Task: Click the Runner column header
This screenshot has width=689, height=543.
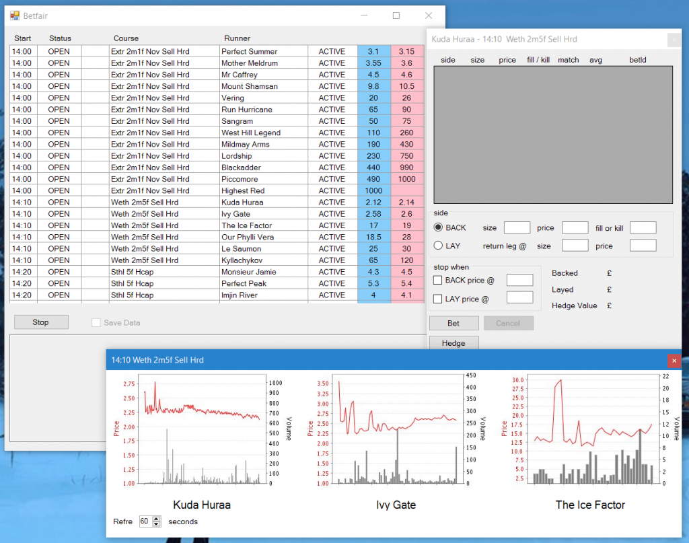Action: (x=238, y=38)
